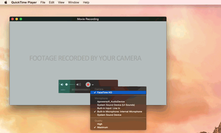This screenshot has height=133, width=221.
Task: Select FaceTime HD camera
Action: point(105,92)
